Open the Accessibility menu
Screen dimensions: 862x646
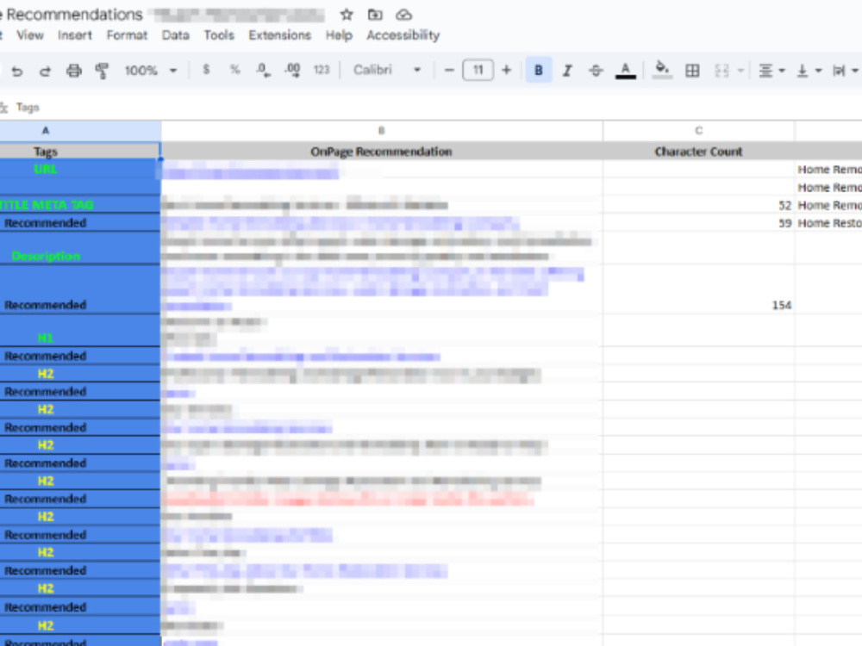tap(403, 35)
